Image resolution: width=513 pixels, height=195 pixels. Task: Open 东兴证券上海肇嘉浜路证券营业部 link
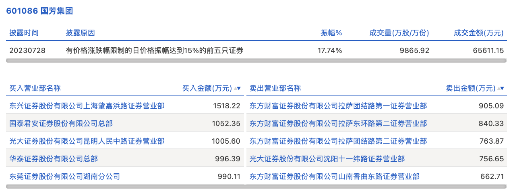[x=87, y=106]
